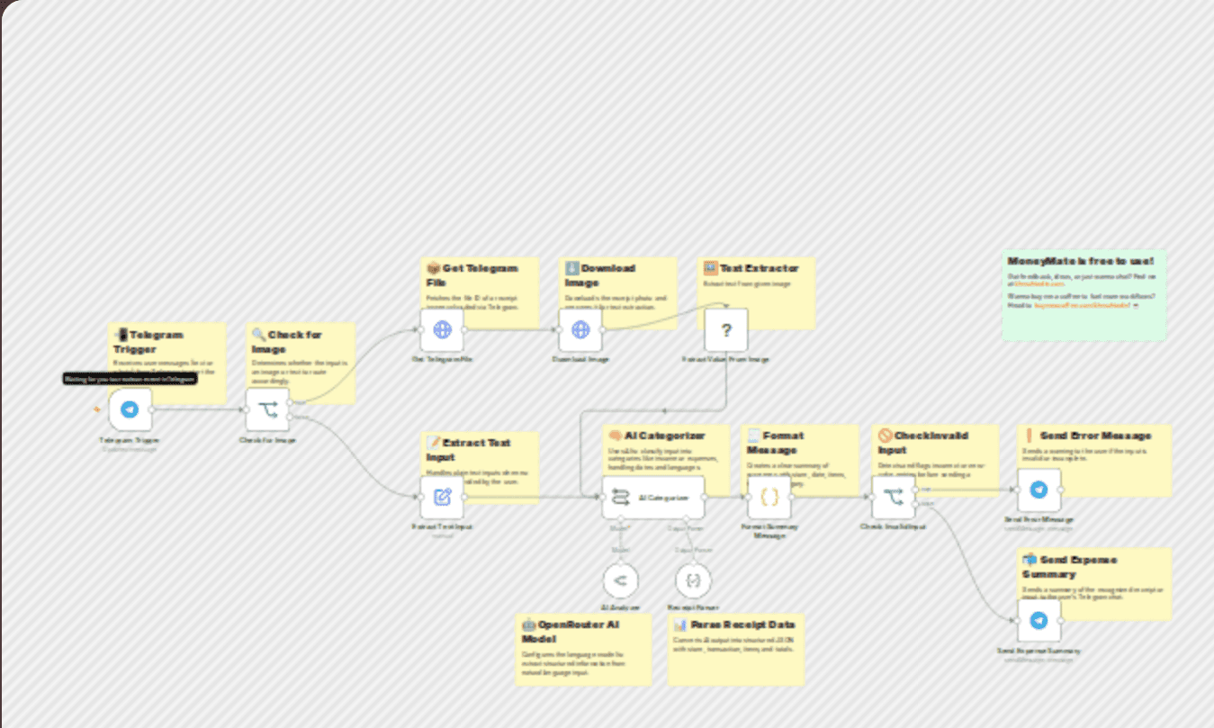
Task: Open the Check for Image switch node
Action: coord(268,409)
